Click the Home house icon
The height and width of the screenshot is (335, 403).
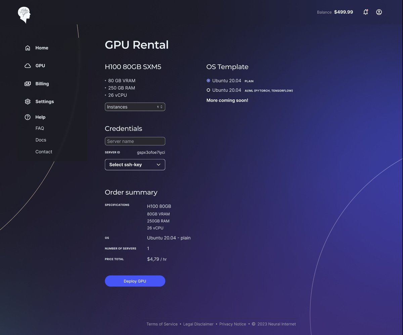[28, 48]
